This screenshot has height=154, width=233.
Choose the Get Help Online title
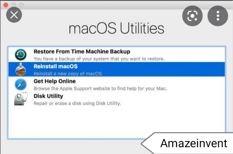pos(55,81)
